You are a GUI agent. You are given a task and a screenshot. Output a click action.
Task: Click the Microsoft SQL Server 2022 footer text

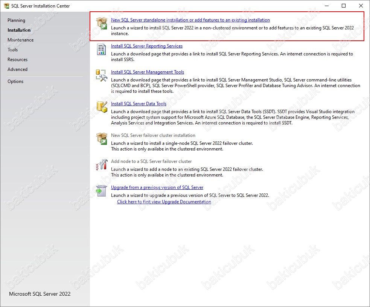coord(40,294)
